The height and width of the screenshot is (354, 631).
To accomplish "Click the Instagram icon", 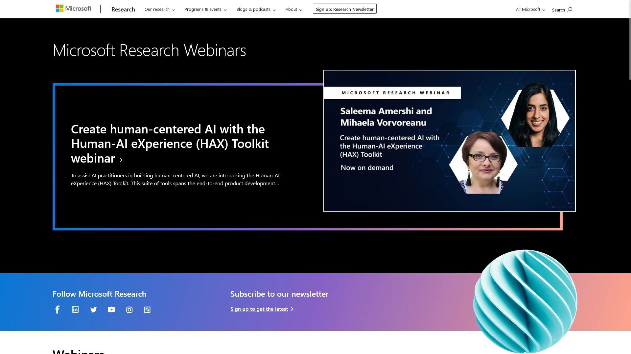I will pos(129,309).
